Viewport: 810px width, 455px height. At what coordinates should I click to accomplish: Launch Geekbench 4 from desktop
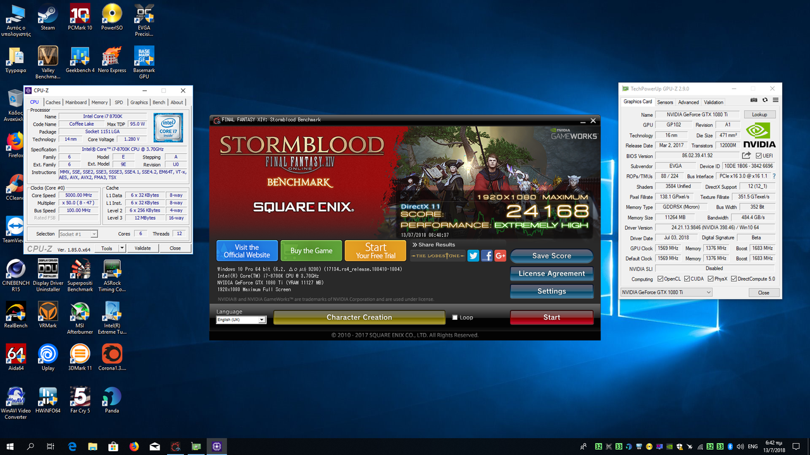[80, 59]
